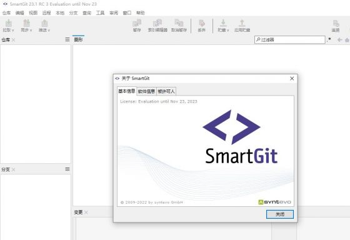Click the License evaluation text in the dialog
350x240 pixels.
click(159, 102)
